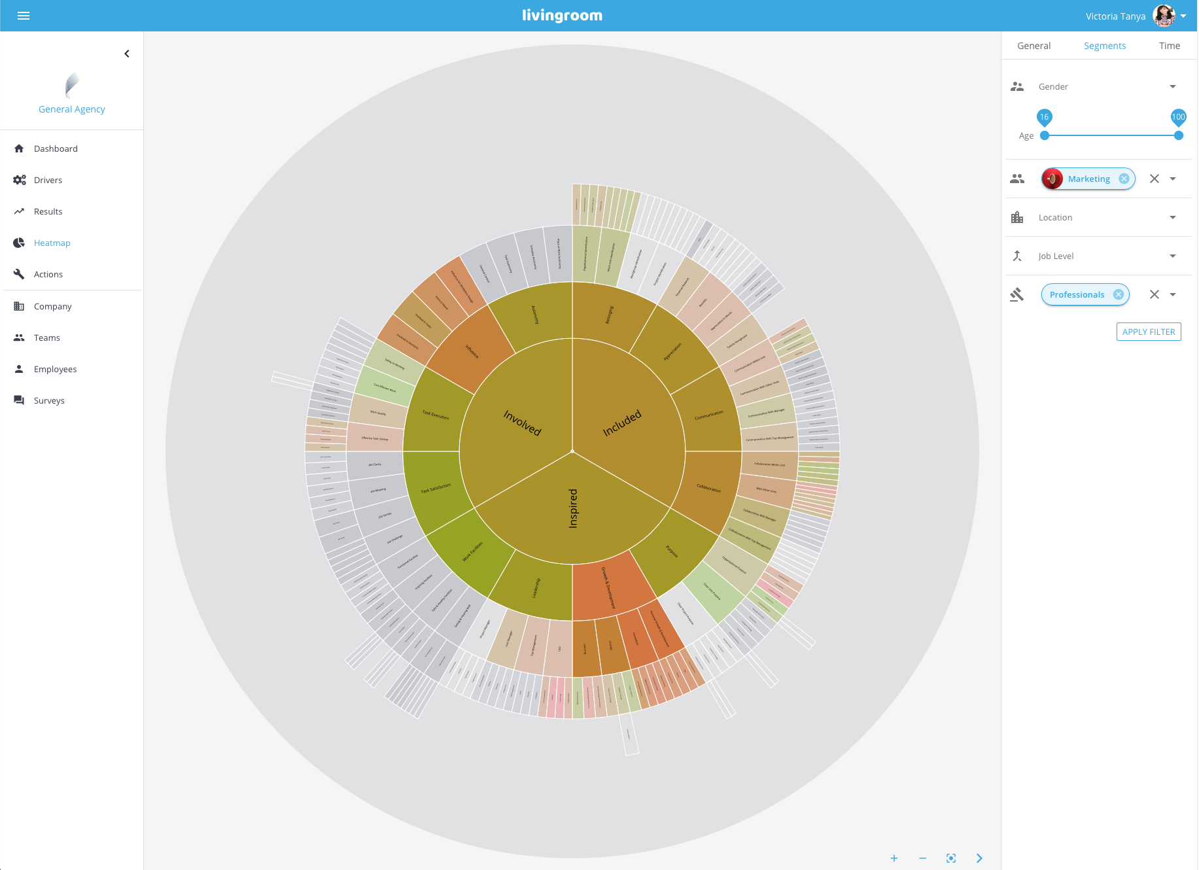The image size is (1199, 870).
Task: Select the Inspired segment in the heatmap
Action: coord(573,510)
